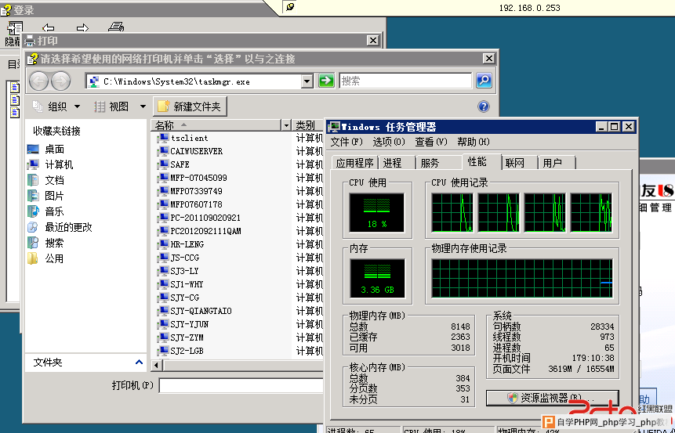Click the 资源监视器 button
The height and width of the screenshot is (433, 675).
click(x=553, y=398)
